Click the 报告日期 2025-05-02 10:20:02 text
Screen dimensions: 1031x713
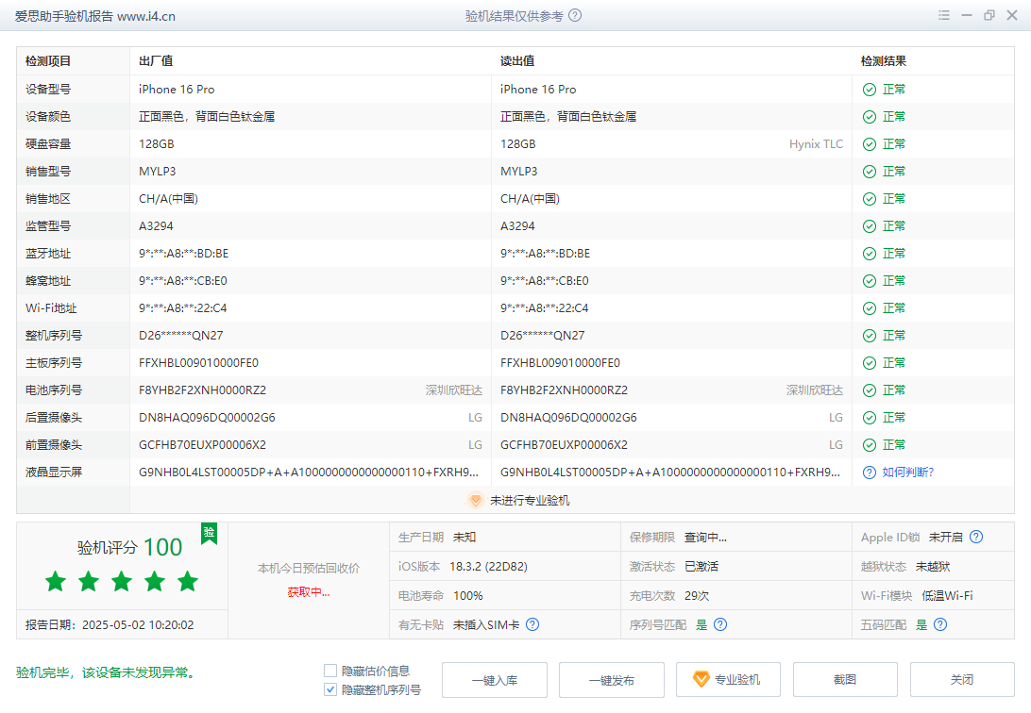(x=110, y=625)
